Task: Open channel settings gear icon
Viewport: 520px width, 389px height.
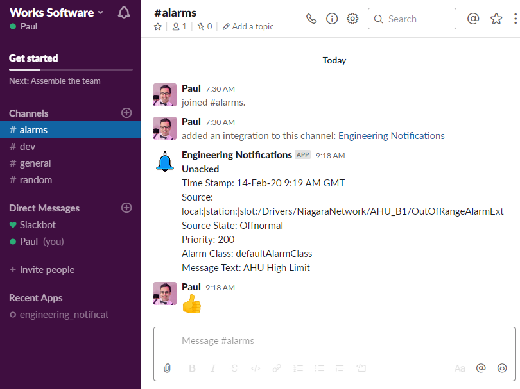Action: coord(352,19)
